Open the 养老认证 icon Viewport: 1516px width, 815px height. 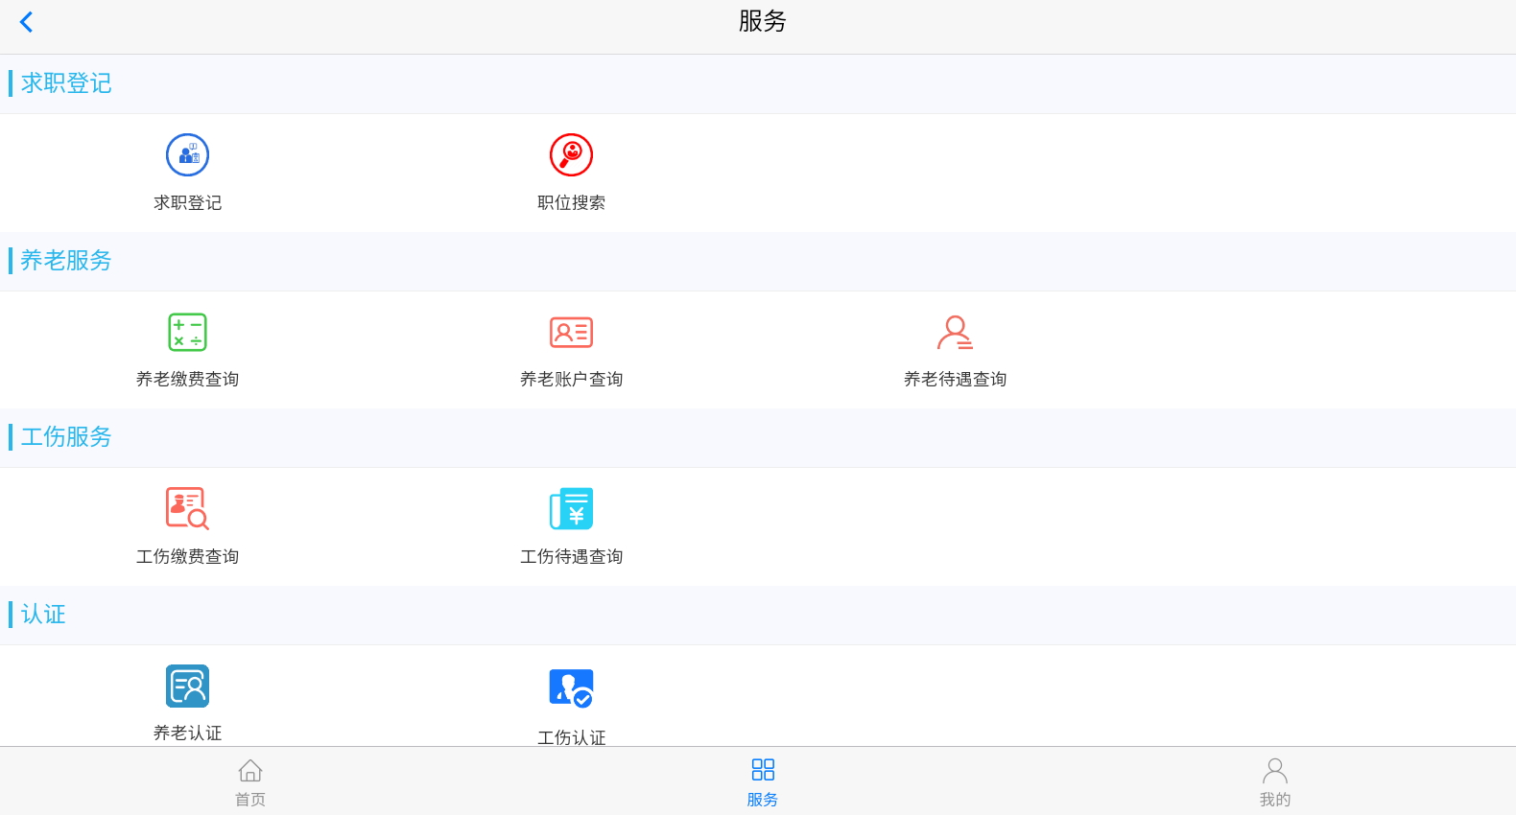tap(187, 686)
